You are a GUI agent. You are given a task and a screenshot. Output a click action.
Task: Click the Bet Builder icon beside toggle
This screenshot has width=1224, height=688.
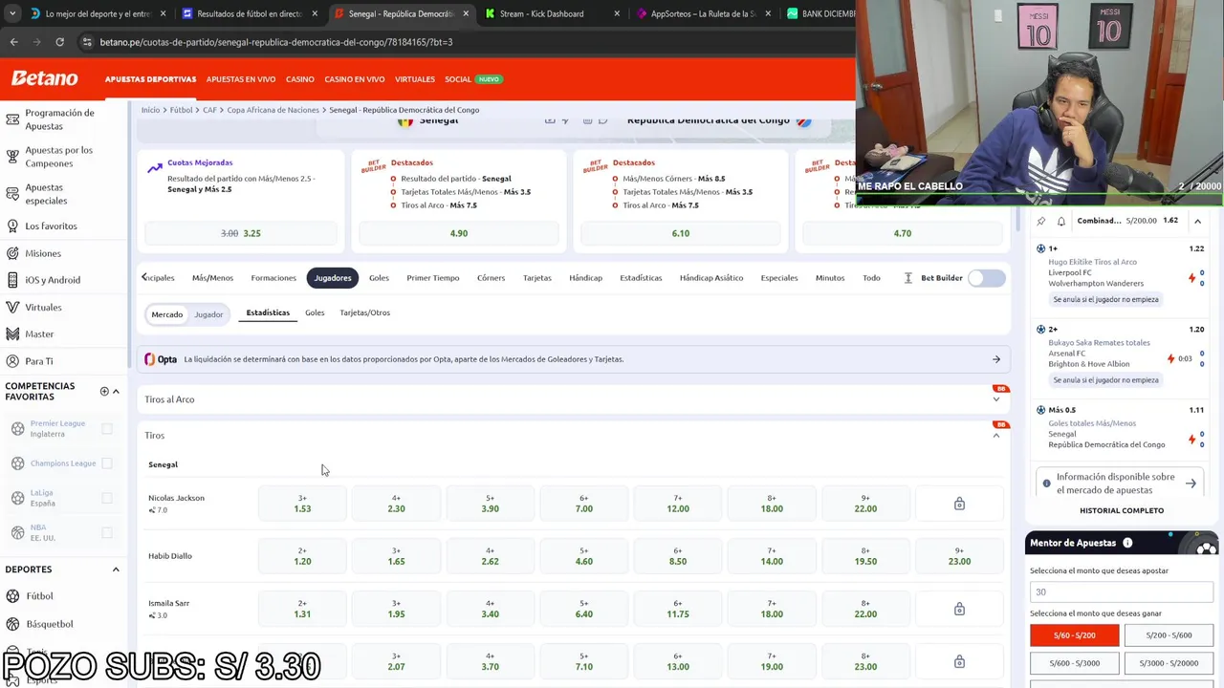pyautogui.click(x=907, y=278)
